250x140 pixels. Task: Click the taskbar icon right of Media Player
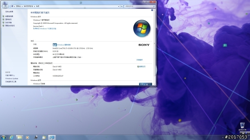coord(36,137)
